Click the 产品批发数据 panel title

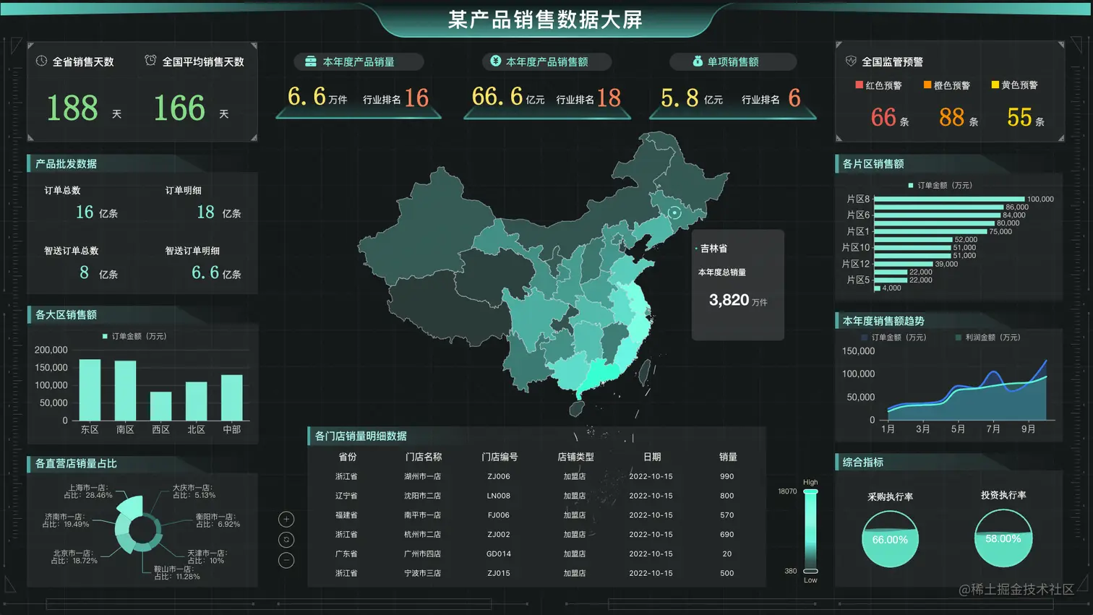(x=66, y=164)
